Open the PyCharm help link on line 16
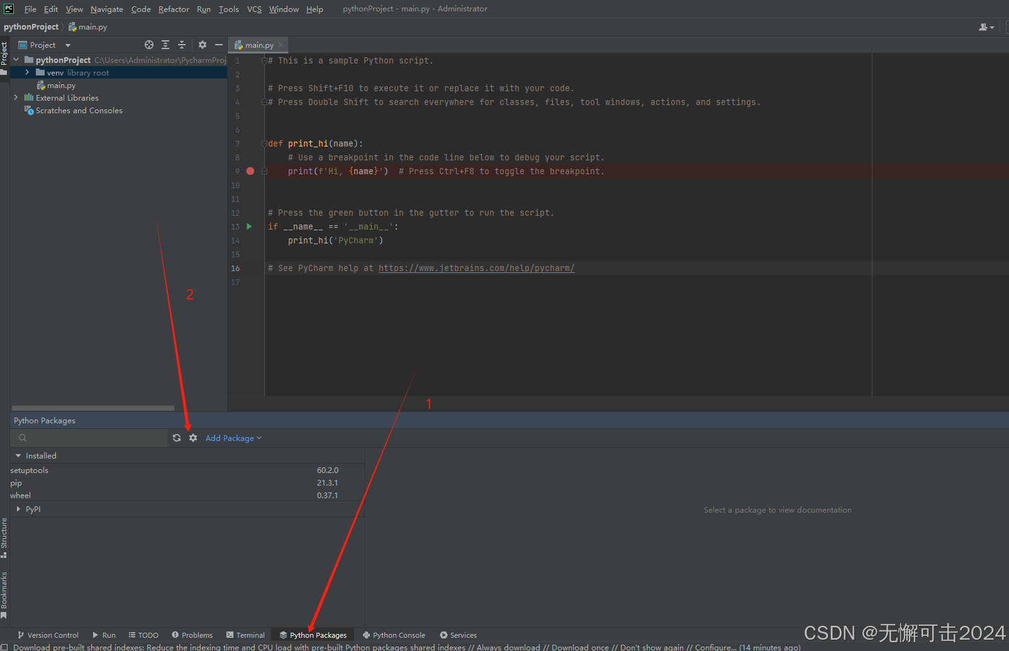Viewport: 1009px width, 651px height. pyautogui.click(x=476, y=268)
